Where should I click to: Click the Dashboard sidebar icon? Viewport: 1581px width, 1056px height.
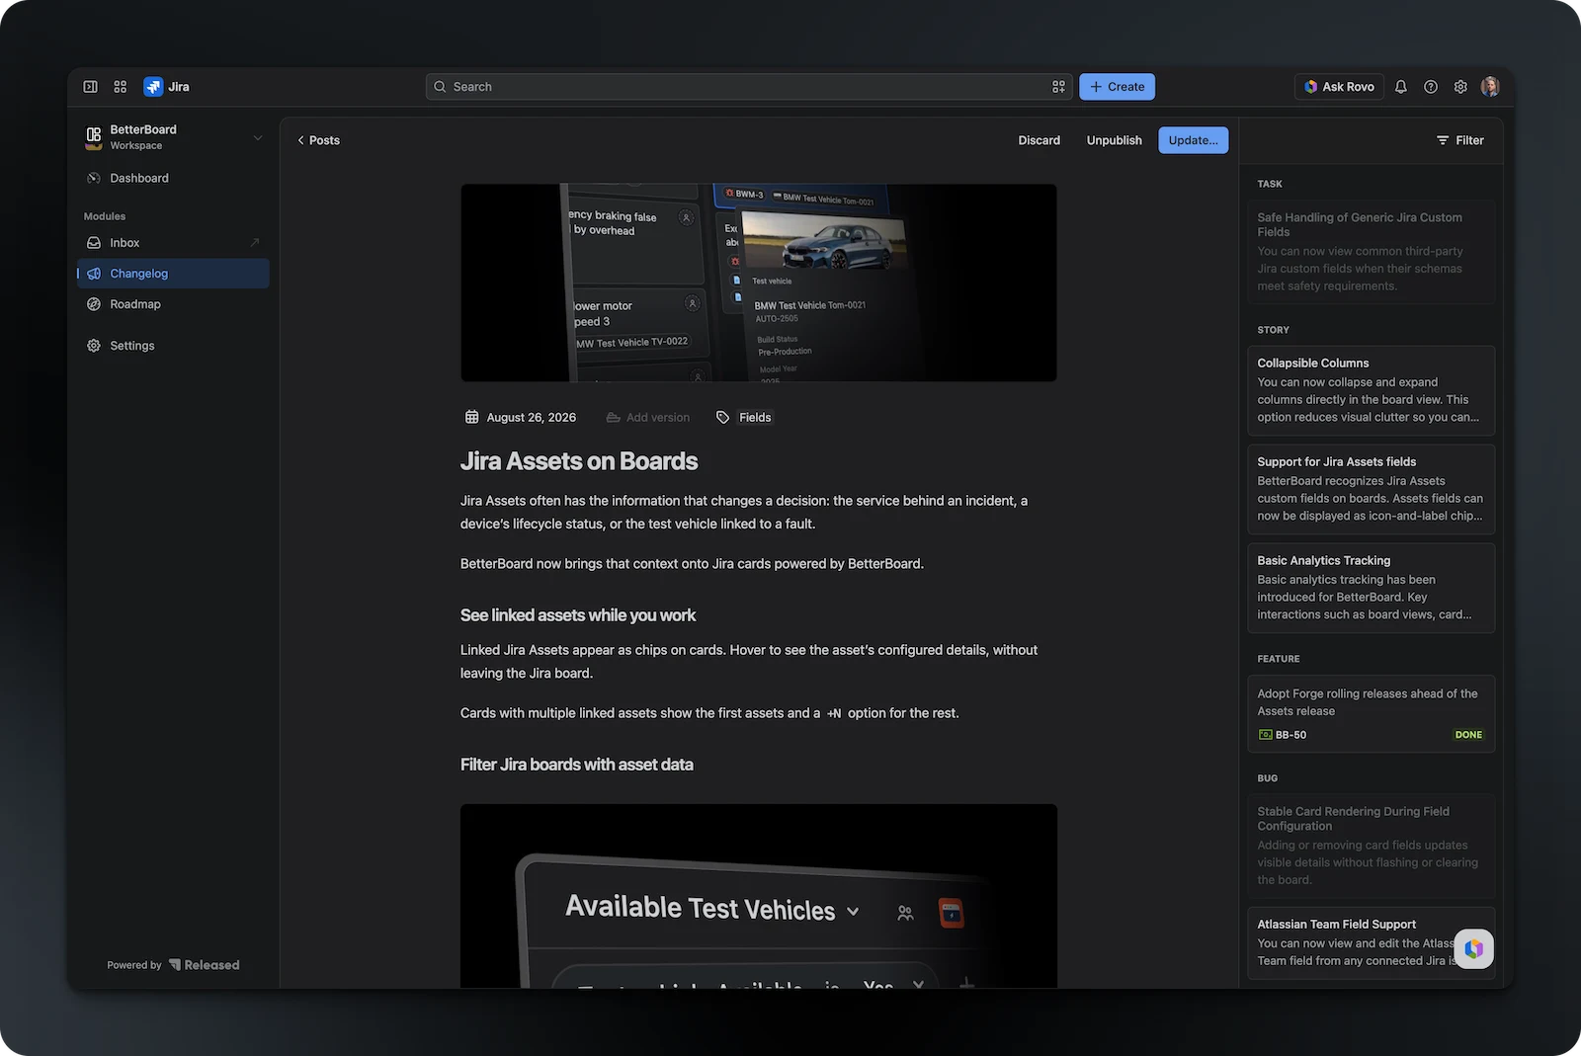pyautogui.click(x=94, y=178)
